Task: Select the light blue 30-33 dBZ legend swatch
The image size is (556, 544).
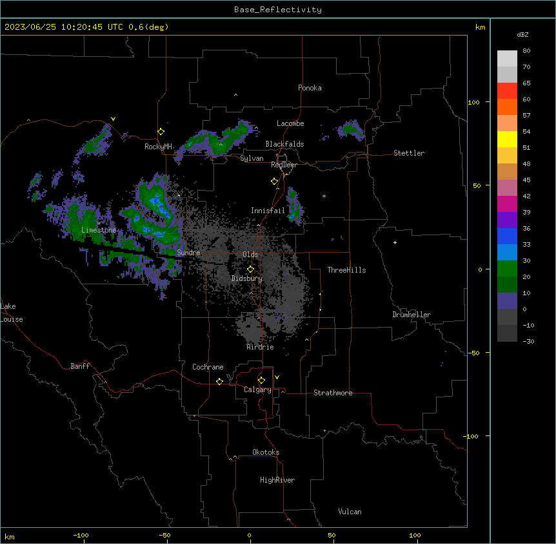Action: click(507, 253)
